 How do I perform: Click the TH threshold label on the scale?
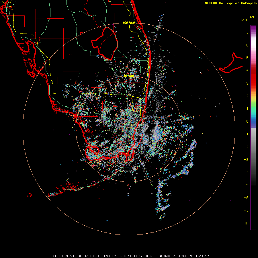click(246, 223)
